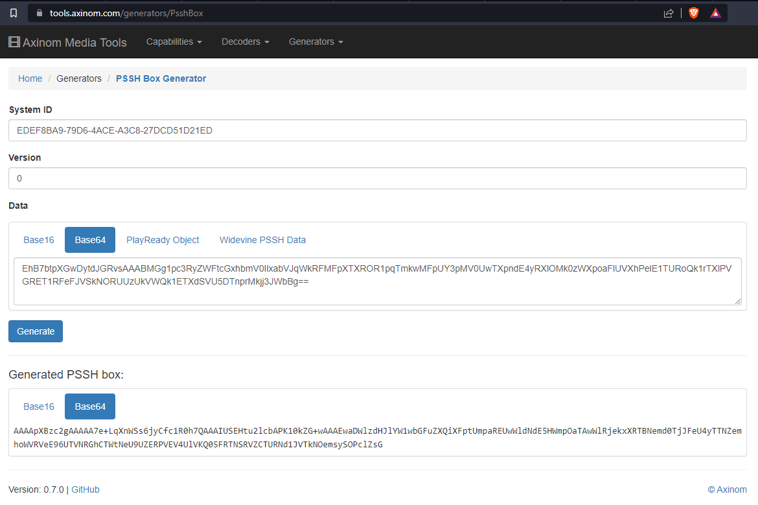The image size is (758, 505).
Task: Open the Decoders dropdown menu
Action: point(245,41)
